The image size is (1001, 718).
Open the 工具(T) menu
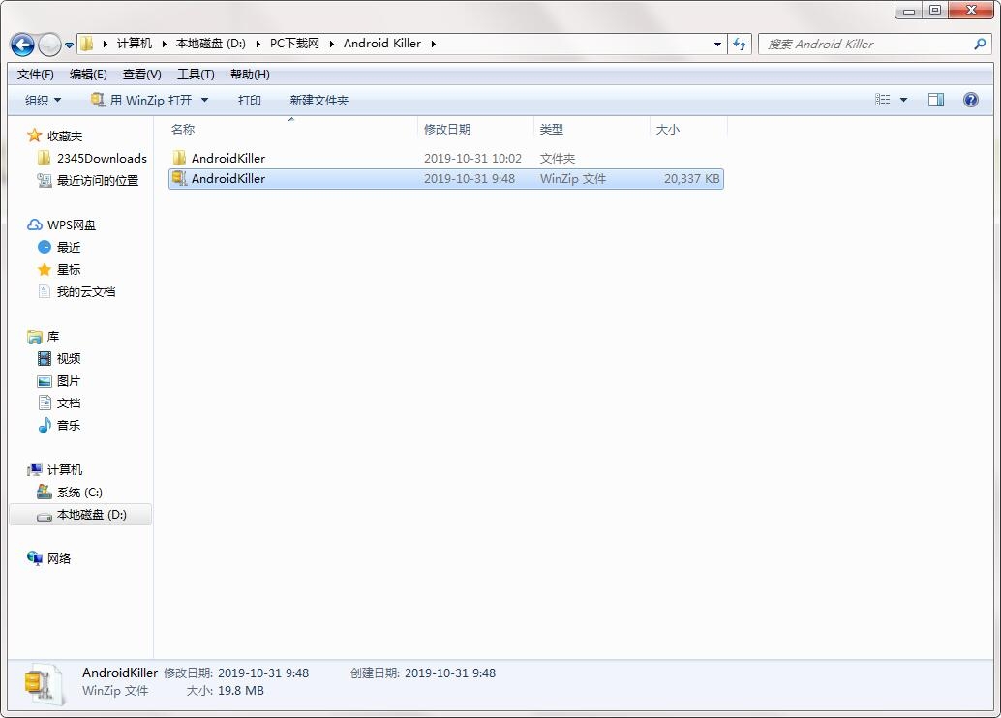(x=196, y=75)
